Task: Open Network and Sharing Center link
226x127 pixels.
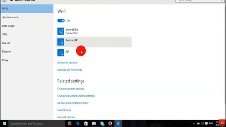Action: (x=73, y=103)
